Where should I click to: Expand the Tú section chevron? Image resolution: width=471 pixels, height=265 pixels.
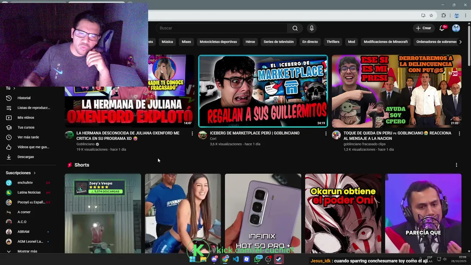pos(14,88)
